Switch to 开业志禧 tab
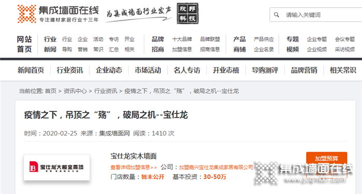The height and width of the screenshot is (194, 362). coord(226,70)
